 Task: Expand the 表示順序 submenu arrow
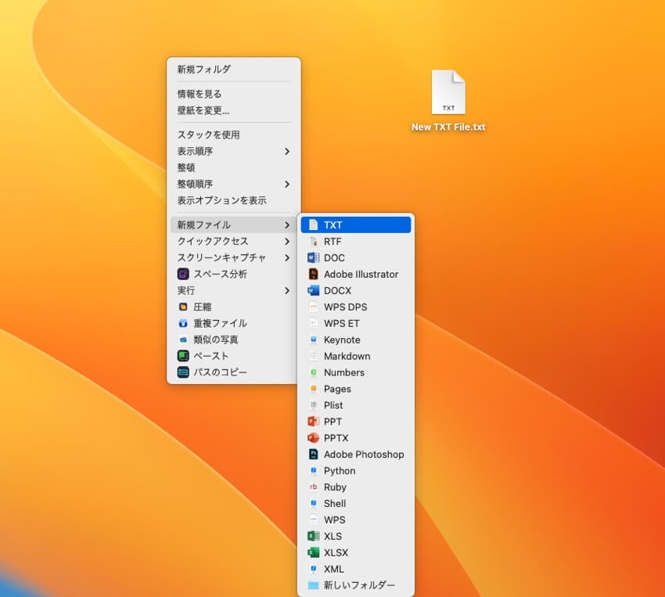287,151
